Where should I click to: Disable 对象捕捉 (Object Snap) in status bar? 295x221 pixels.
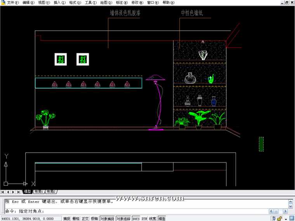coord(107,219)
